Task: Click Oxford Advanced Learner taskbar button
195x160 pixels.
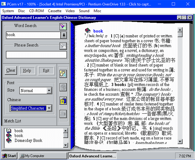Action: coord(92,156)
